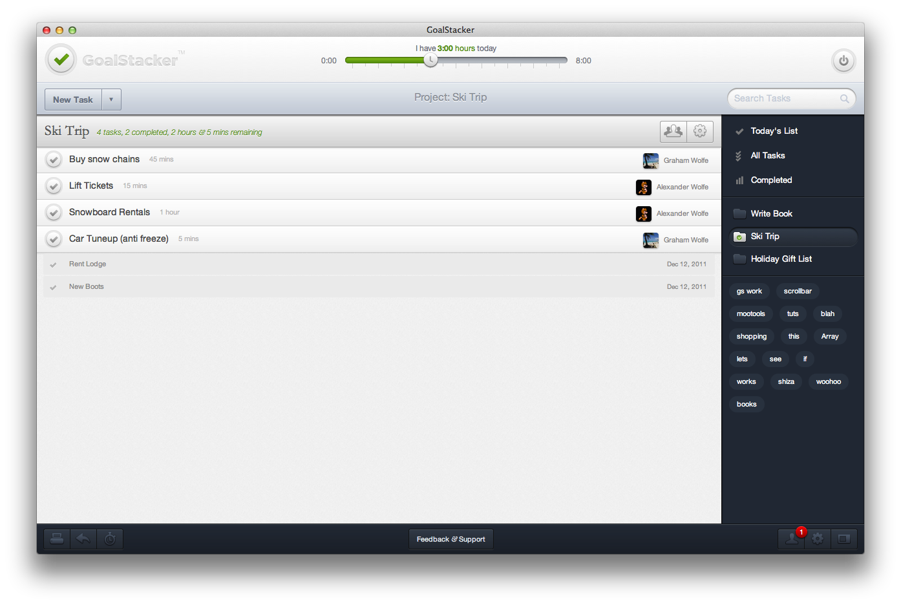Click the "New Boots" completed task name
This screenshot has height=605, width=901.
tap(86, 286)
